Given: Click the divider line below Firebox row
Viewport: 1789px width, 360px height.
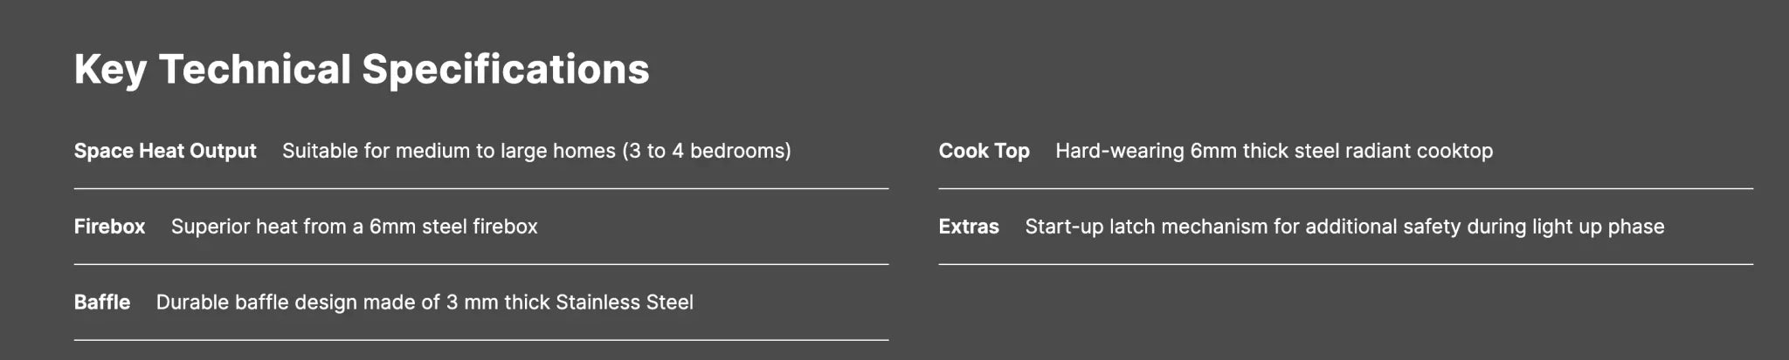Looking at the screenshot, I should tap(481, 264).
